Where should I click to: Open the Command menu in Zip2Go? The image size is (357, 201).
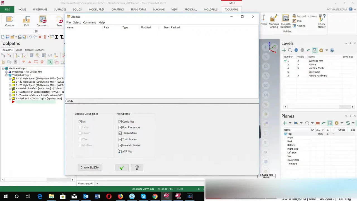pos(90,22)
